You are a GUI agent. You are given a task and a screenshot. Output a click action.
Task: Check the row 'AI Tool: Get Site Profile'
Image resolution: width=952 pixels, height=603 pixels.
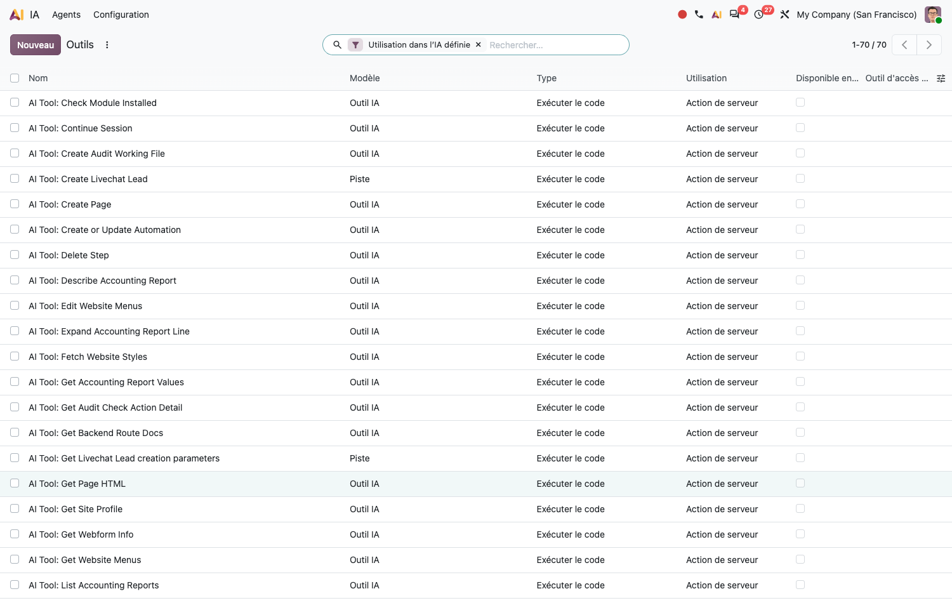click(x=15, y=508)
